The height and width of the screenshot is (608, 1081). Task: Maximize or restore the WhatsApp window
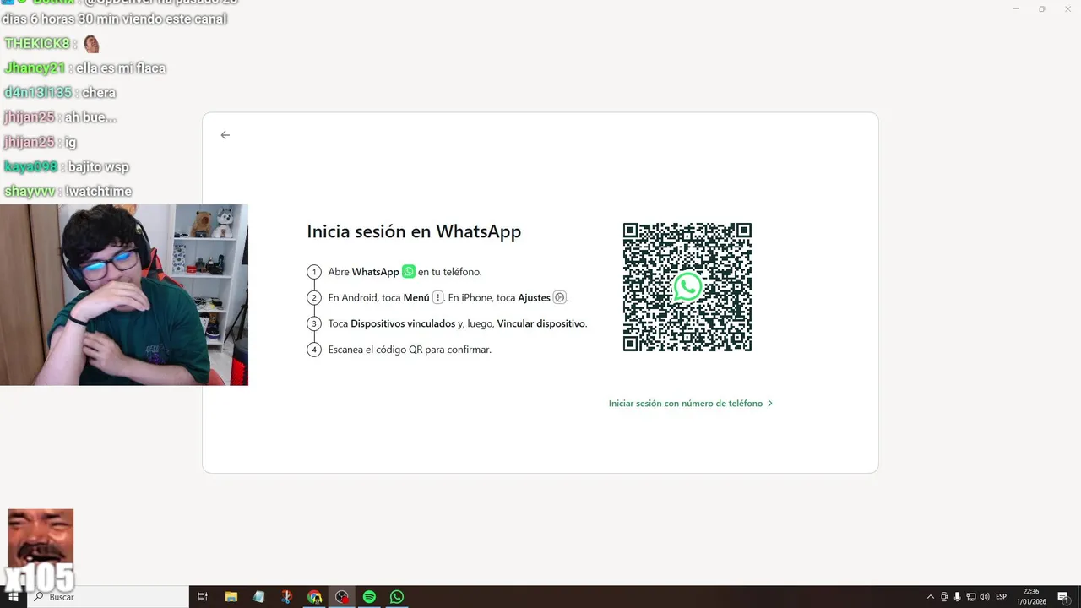[1041, 8]
